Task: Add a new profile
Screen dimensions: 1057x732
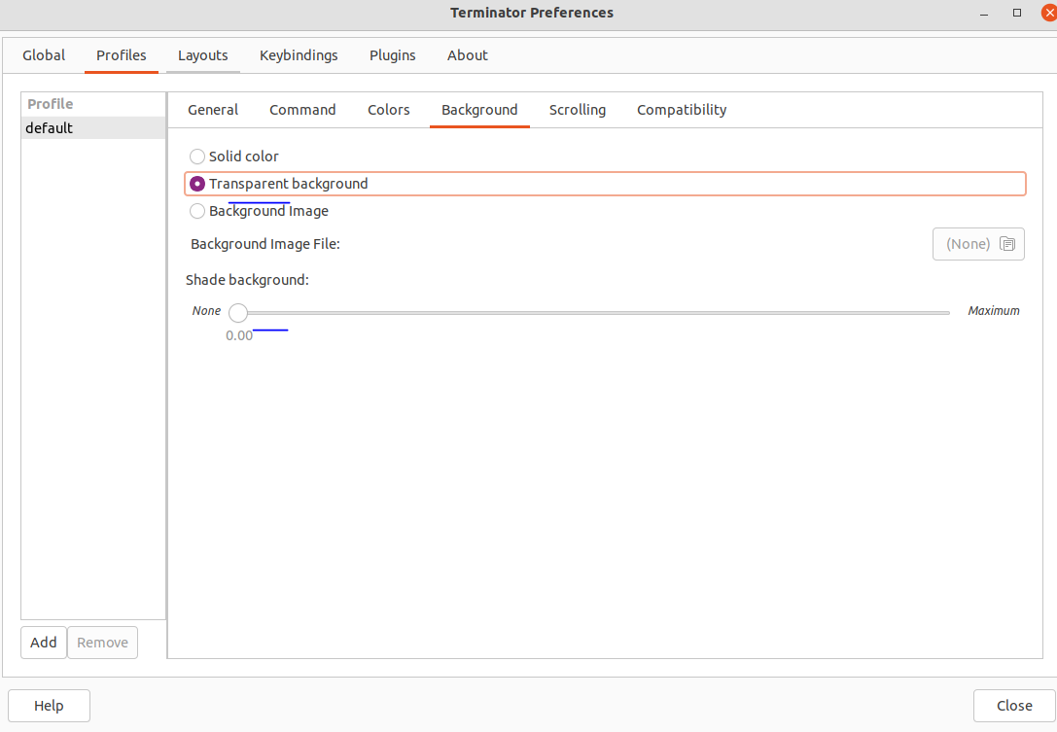Action: point(44,643)
